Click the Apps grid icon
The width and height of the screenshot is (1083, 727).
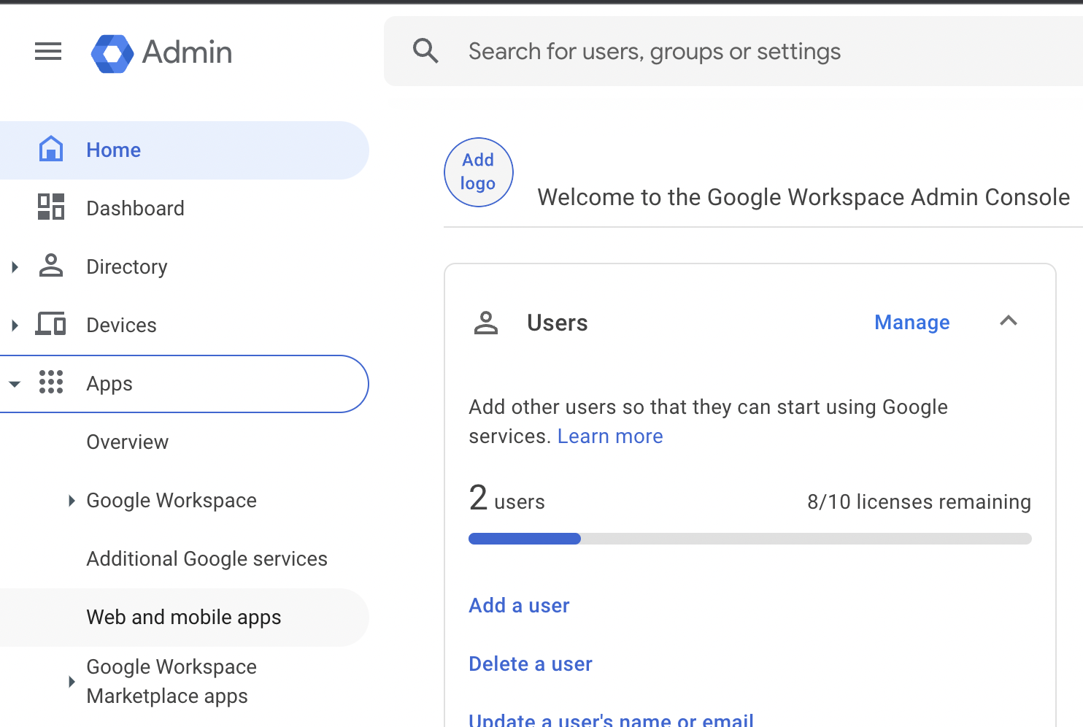coord(50,382)
